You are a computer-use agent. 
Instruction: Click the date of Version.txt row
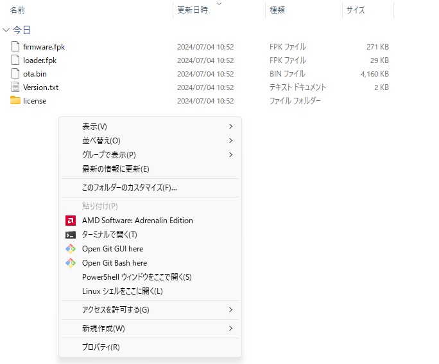coord(205,87)
